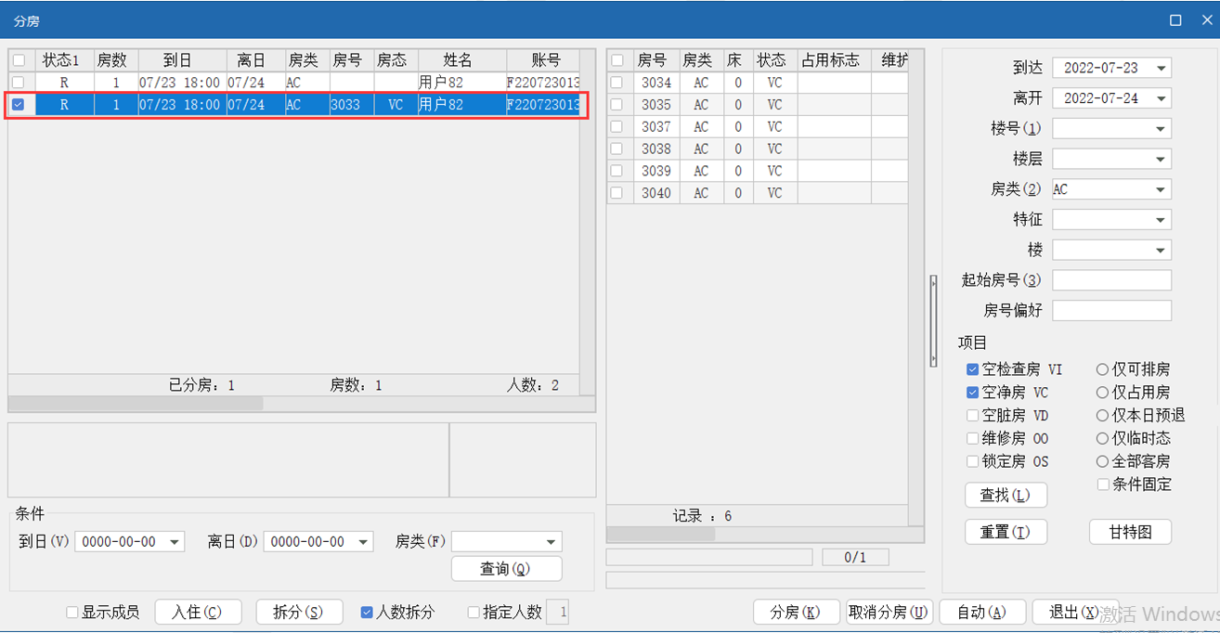Open 特征 dropdown

pyautogui.click(x=1161, y=220)
